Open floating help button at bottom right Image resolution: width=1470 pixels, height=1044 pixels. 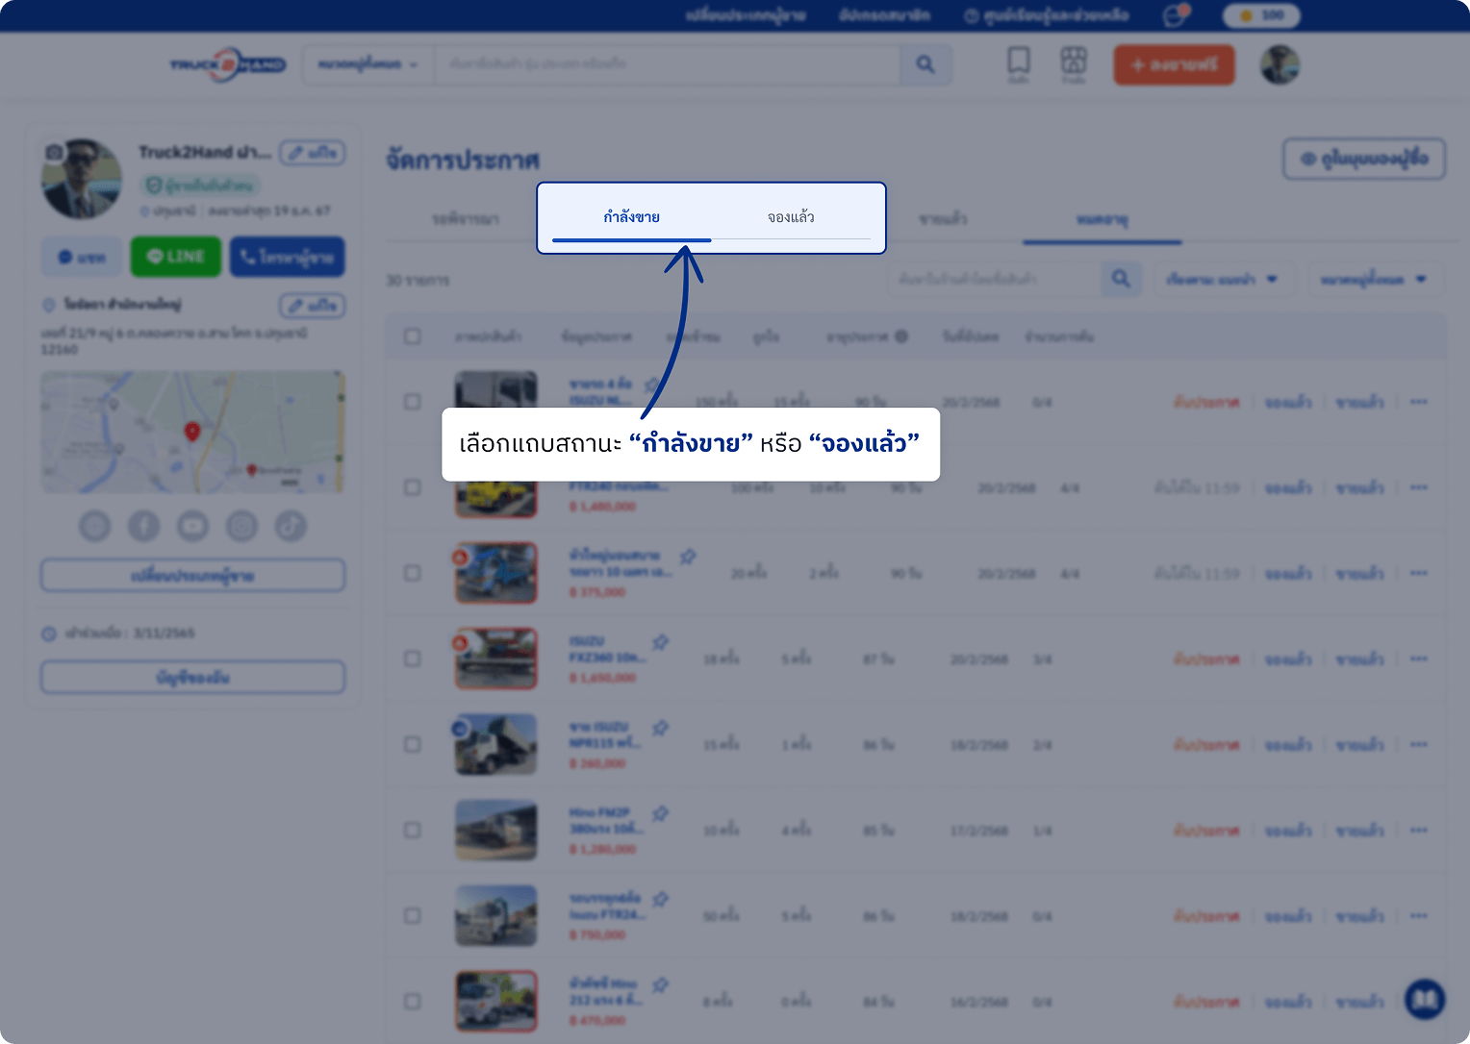coord(1424,1000)
